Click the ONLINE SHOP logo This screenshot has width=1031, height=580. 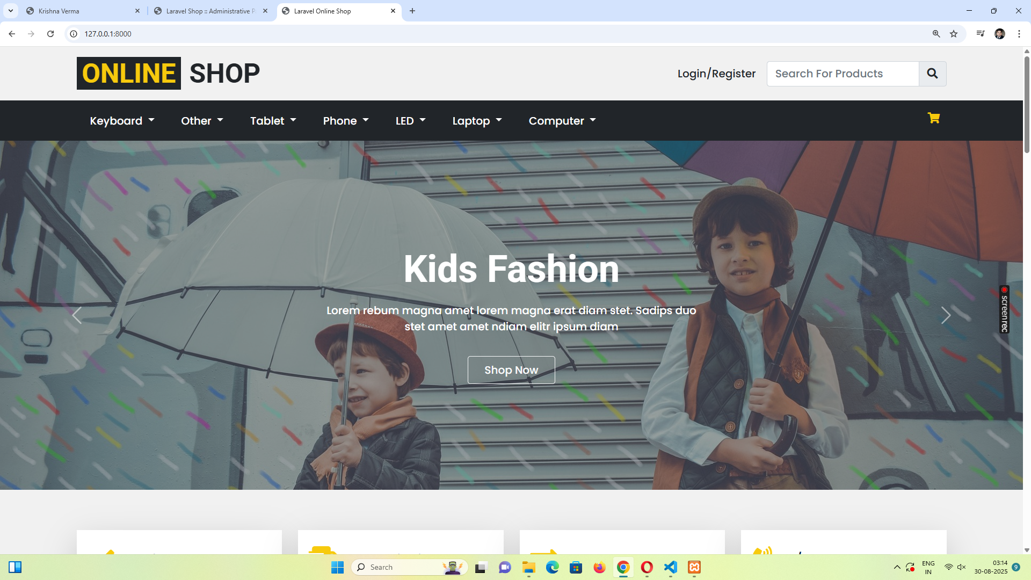click(x=169, y=74)
